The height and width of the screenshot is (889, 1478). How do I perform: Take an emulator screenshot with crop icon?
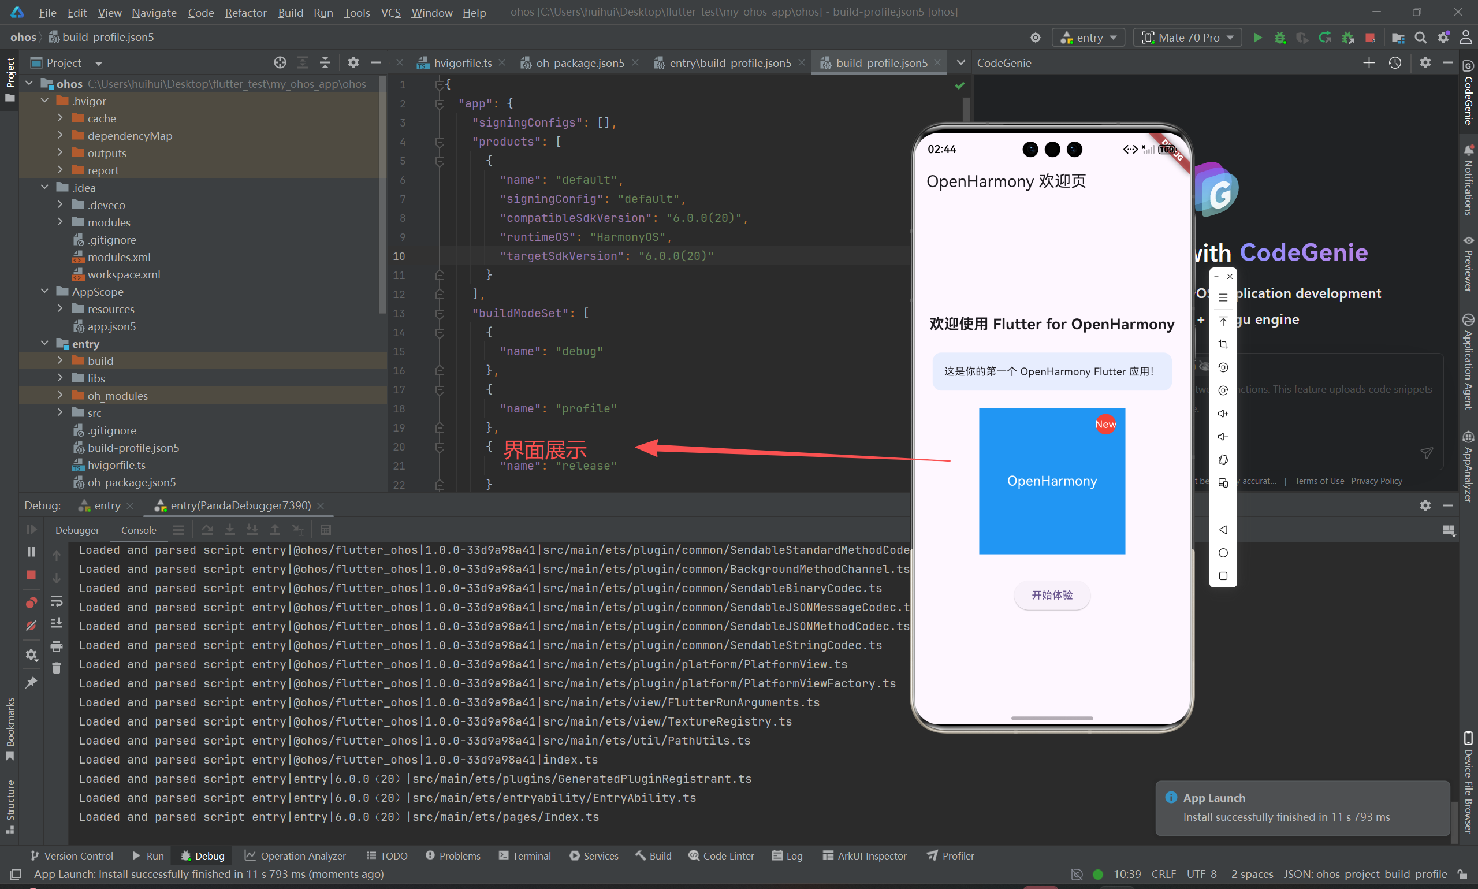[x=1223, y=344]
